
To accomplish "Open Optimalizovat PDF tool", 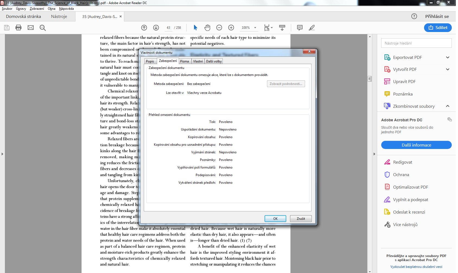I will coord(411,187).
